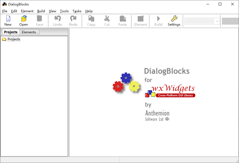
Task: Click the Undo toolbar icon
Action: point(58,19)
